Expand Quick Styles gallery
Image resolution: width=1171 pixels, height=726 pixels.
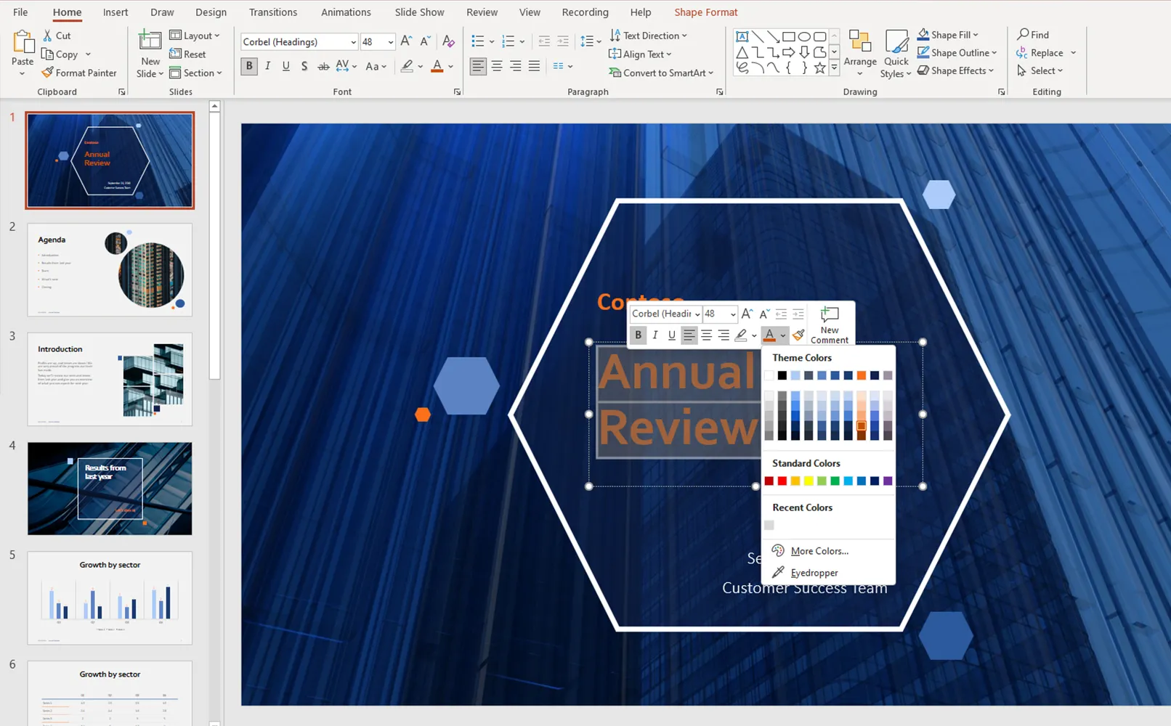click(896, 54)
